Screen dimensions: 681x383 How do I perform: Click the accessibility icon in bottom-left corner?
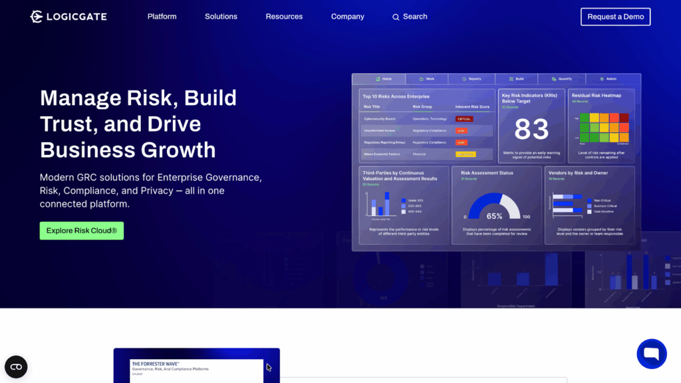[x=16, y=366]
